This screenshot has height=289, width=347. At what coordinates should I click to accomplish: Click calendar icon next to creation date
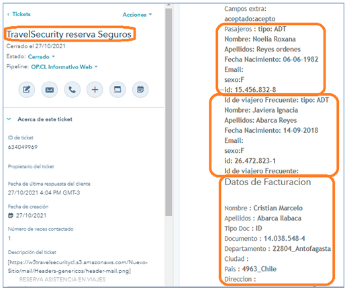coord(11,215)
